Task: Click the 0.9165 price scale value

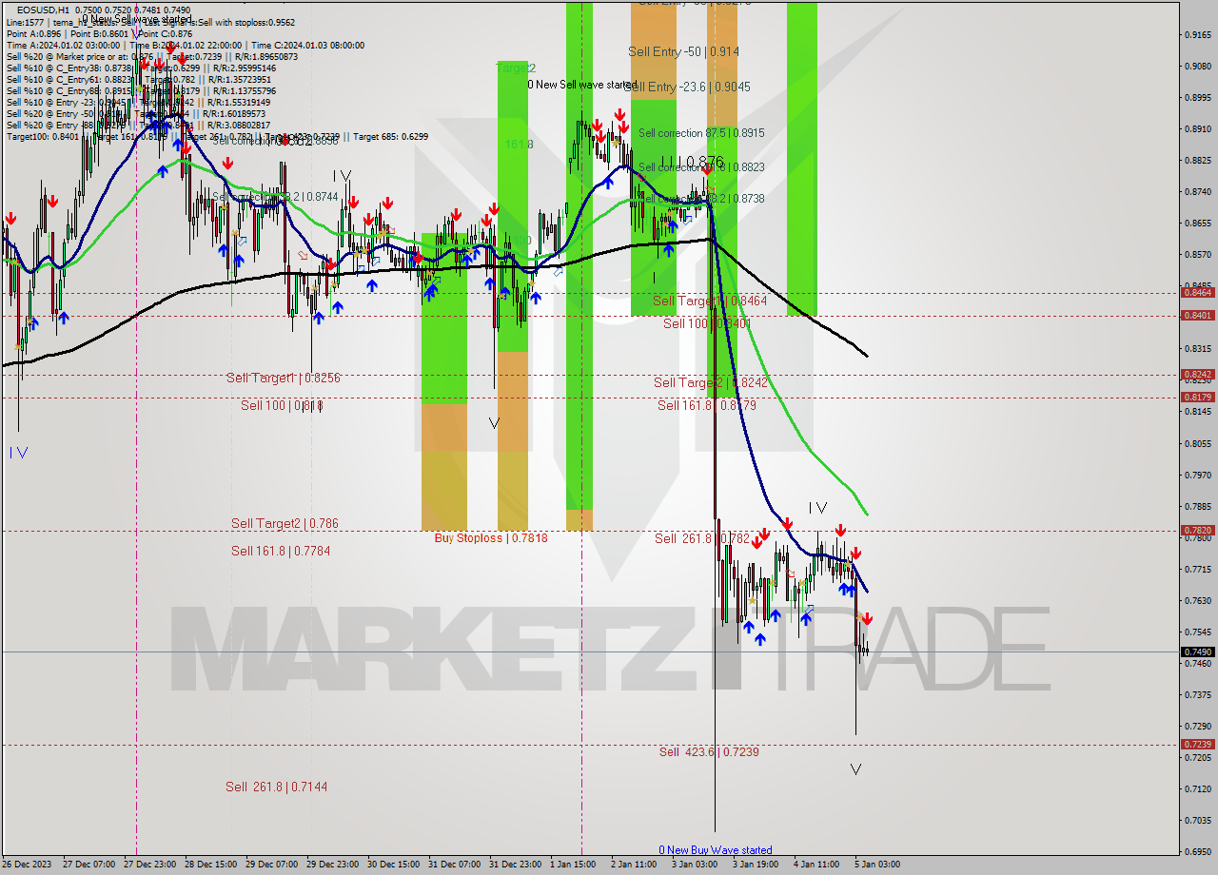Action: point(1197,34)
